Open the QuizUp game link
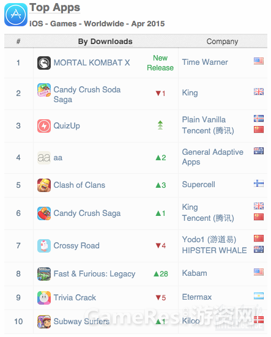 pos(67,126)
